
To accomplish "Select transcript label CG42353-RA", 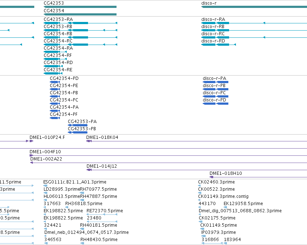I will [x=58, y=19].
